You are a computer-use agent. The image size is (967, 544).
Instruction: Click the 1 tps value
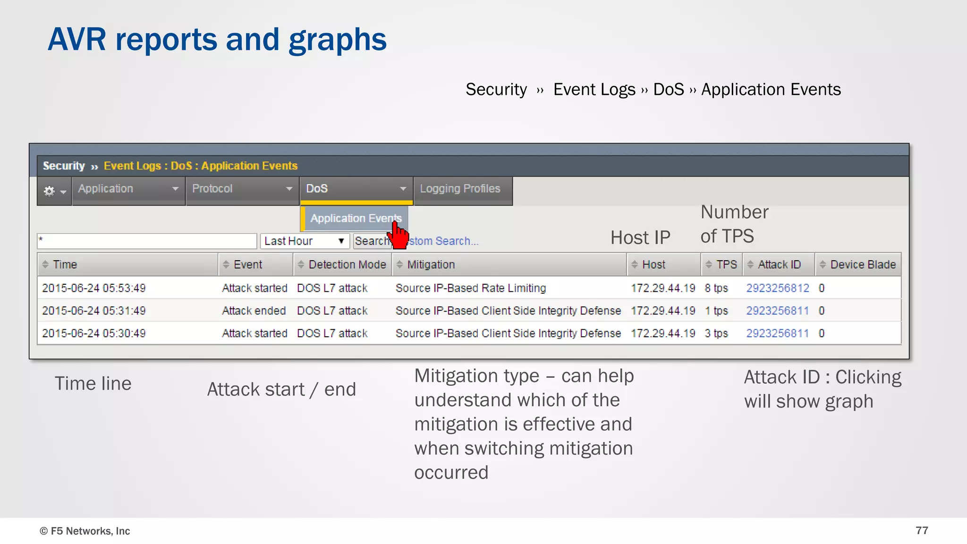[716, 311]
